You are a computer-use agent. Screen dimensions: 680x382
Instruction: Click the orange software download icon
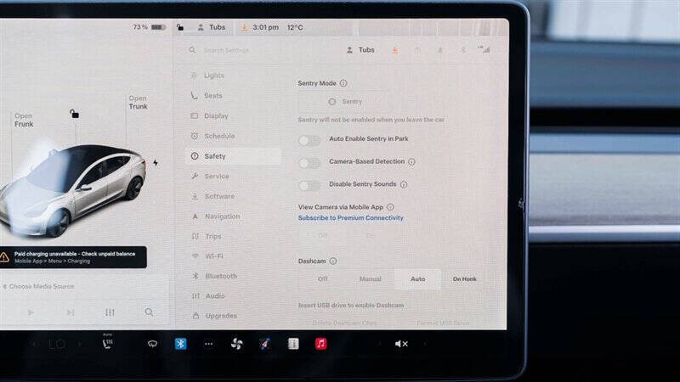[394, 50]
